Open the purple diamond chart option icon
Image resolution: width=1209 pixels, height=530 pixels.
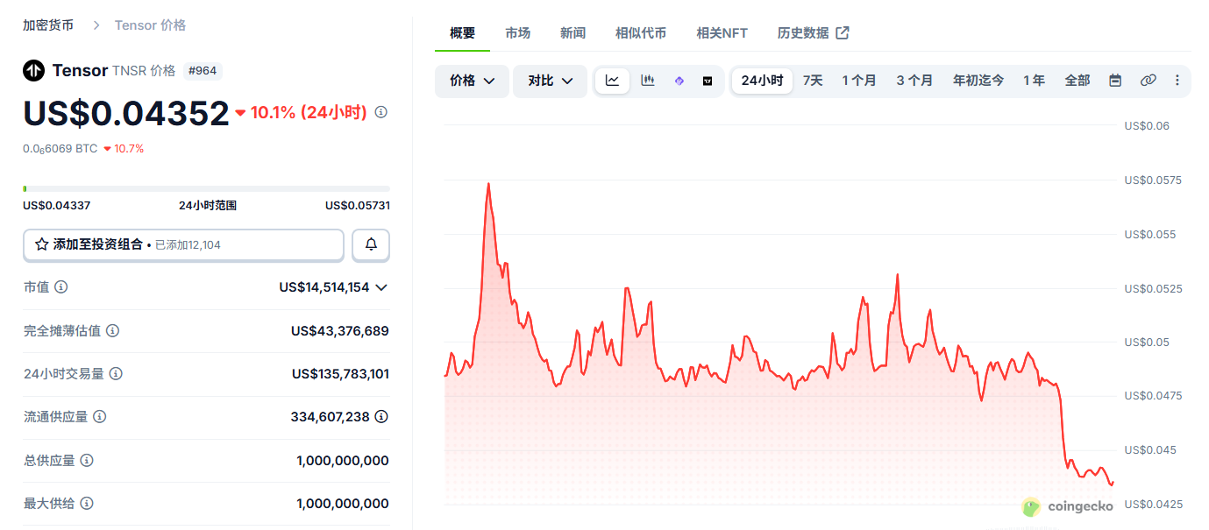[679, 81]
